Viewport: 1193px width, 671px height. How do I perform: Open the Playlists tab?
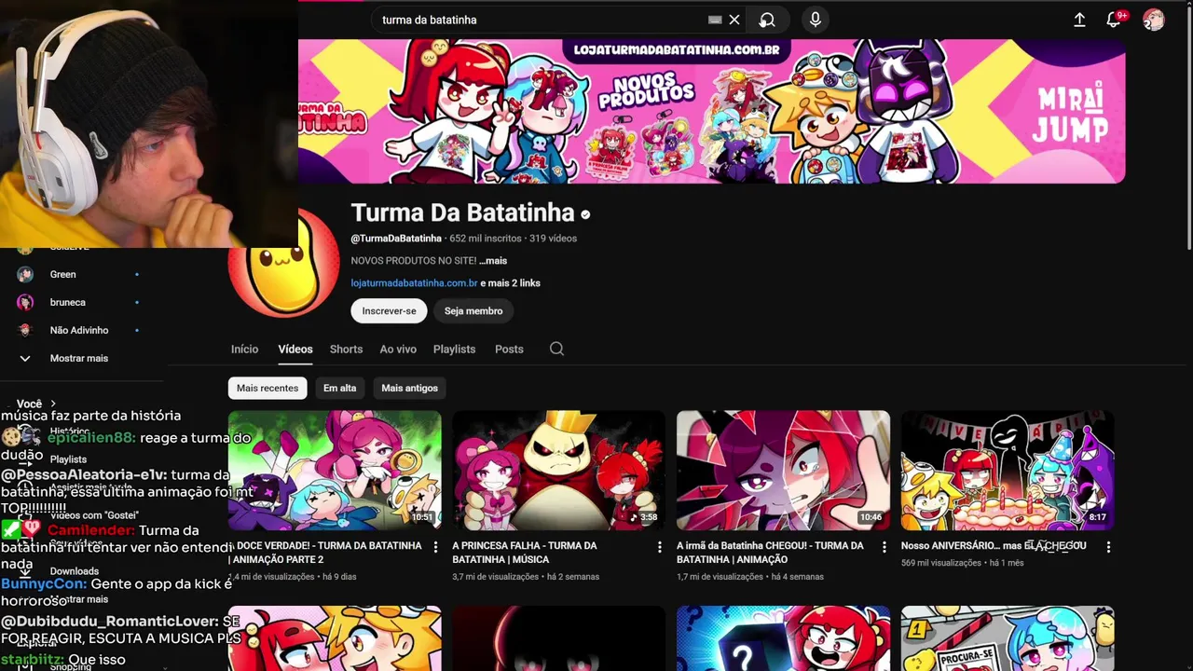pyautogui.click(x=454, y=349)
